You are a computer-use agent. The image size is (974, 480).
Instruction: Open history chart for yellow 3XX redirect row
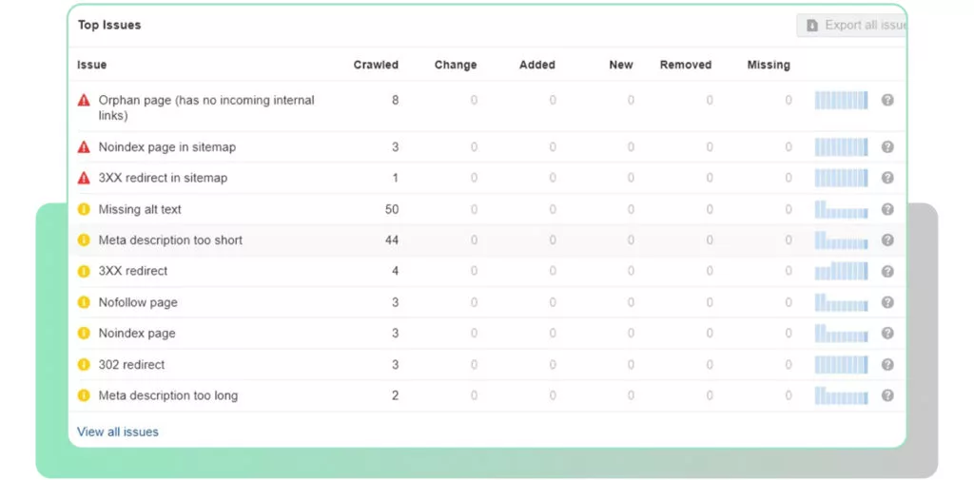(841, 271)
